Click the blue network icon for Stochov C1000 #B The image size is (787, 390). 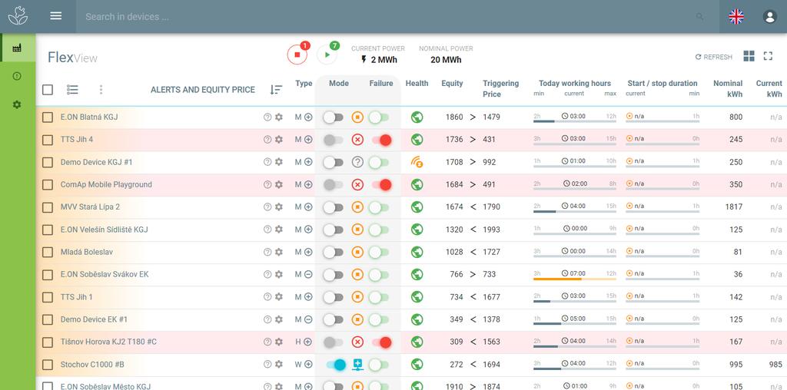(357, 365)
